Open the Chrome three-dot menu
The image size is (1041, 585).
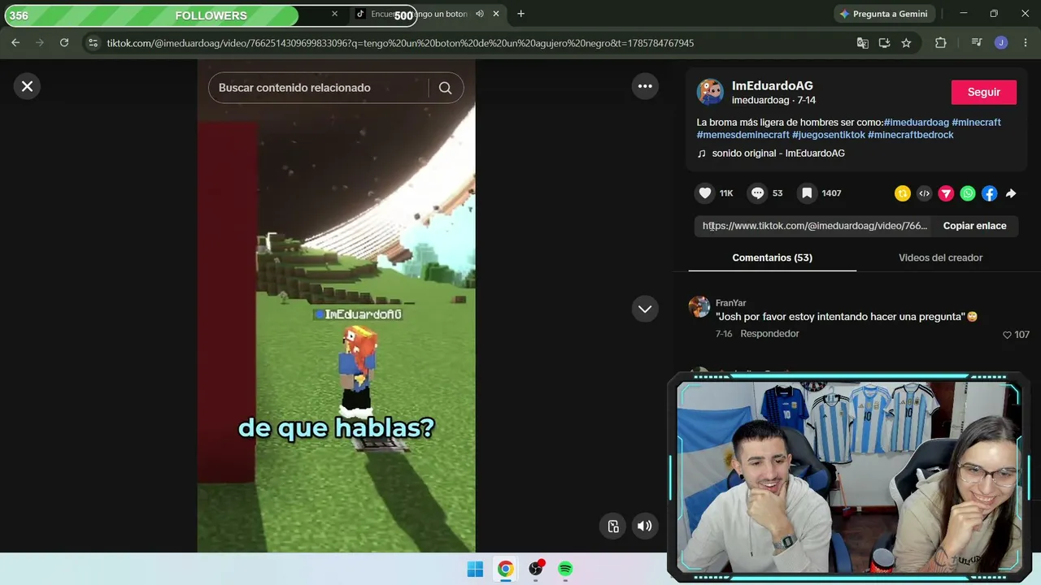(1026, 43)
